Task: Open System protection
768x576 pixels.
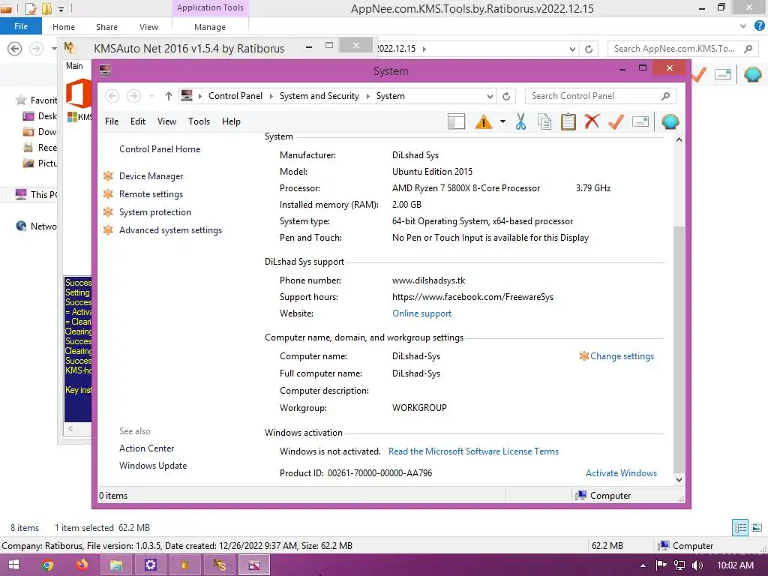Action: click(x=154, y=212)
